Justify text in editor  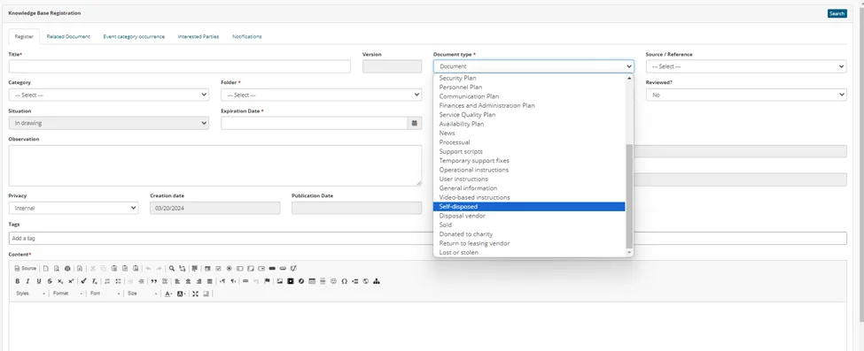pyautogui.click(x=209, y=281)
